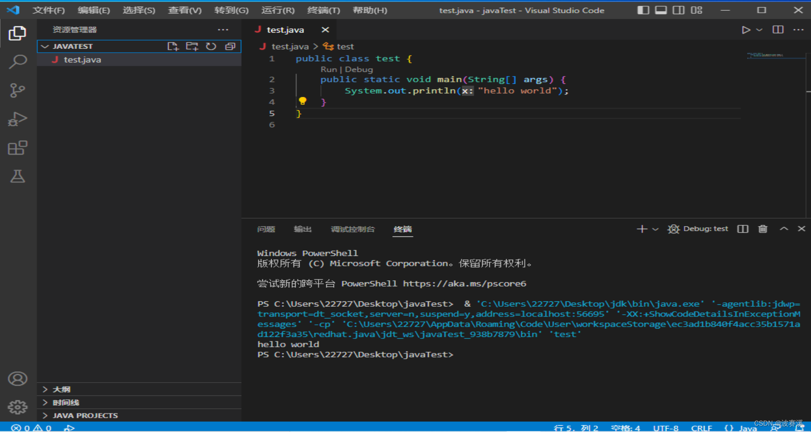Screen dimensions: 811x432
Task: Open the aka.ms/pscore6 link in terminal
Action: [465, 283]
